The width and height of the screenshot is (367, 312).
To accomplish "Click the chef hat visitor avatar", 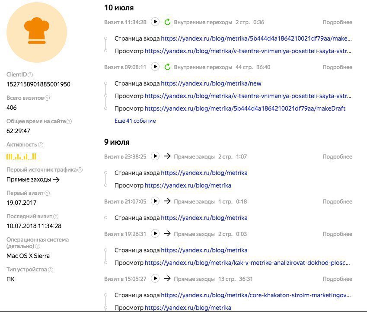I will (x=37, y=32).
